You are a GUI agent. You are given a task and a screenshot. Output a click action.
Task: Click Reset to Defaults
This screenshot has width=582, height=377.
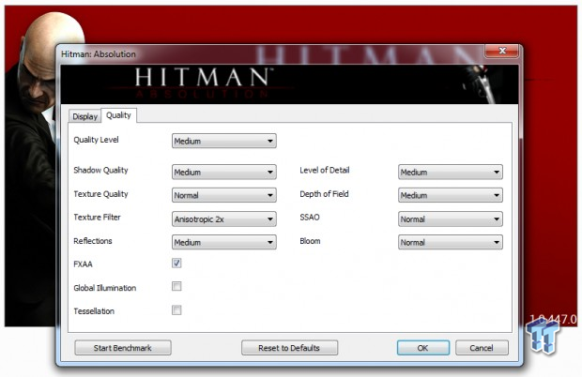coord(289,348)
